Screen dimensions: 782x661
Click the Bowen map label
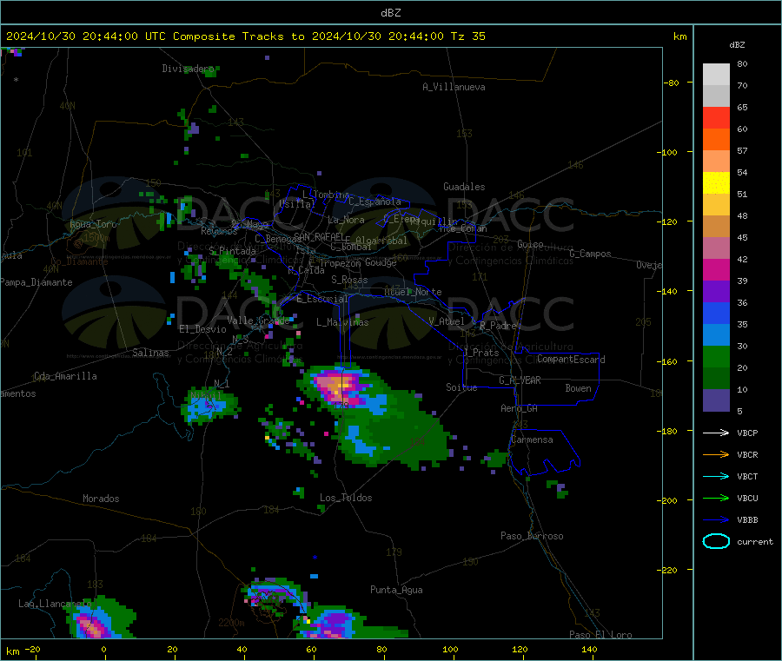click(578, 388)
